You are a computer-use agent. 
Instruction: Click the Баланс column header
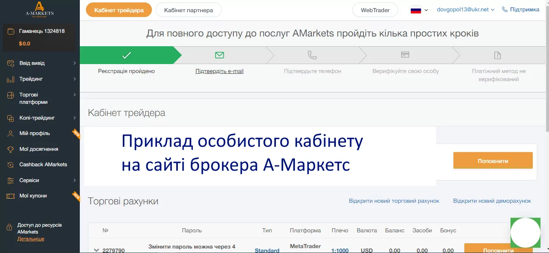click(x=395, y=230)
